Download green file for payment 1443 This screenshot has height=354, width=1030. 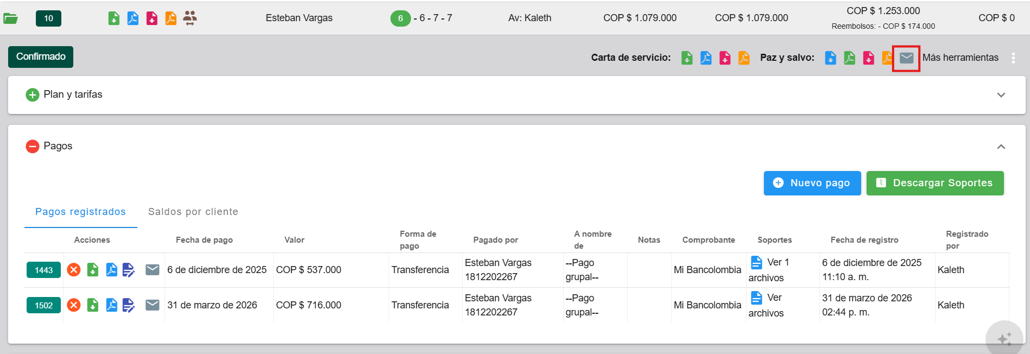93,270
